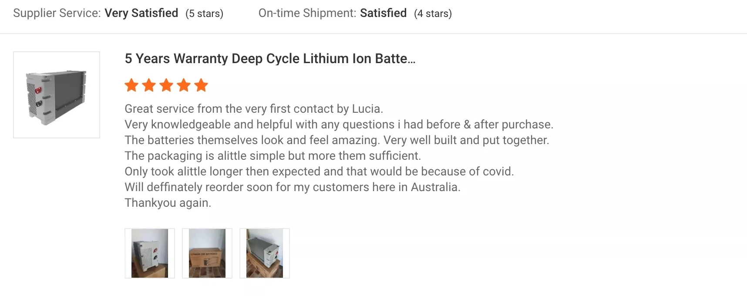Select the fifth orange rating star
747x296 pixels.
coord(201,85)
